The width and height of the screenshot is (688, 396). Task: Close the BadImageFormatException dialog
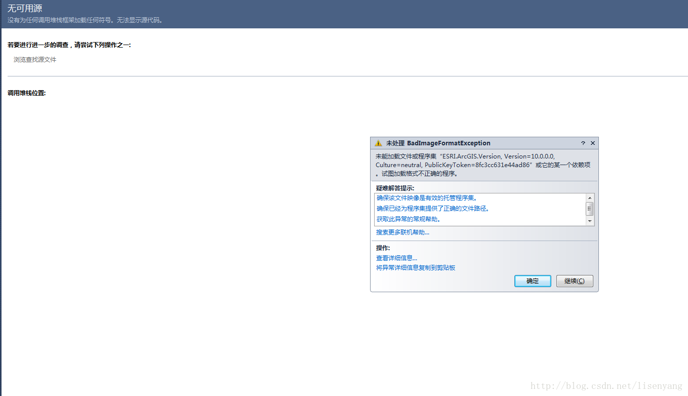tap(593, 143)
